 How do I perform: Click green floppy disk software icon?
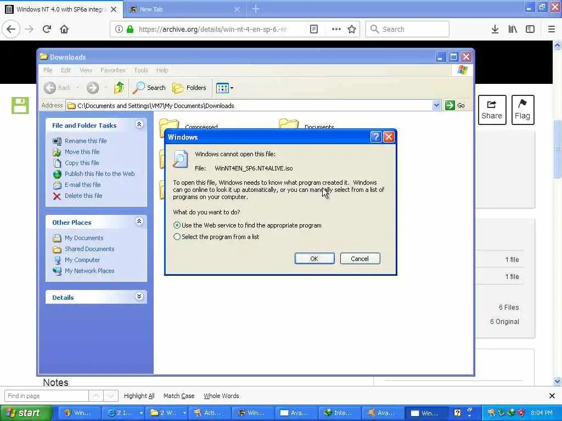[x=20, y=105]
